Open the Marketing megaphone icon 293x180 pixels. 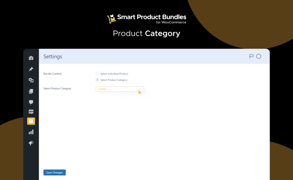pyautogui.click(x=31, y=143)
